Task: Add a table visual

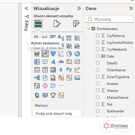Action: coord(45,70)
